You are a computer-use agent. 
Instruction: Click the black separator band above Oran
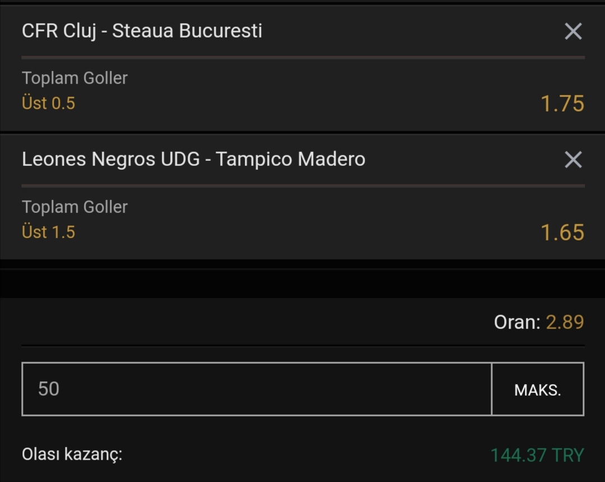coord(302,283)
